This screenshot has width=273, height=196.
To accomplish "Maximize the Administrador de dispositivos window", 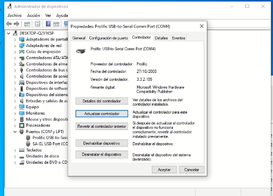I will point(247,6).
